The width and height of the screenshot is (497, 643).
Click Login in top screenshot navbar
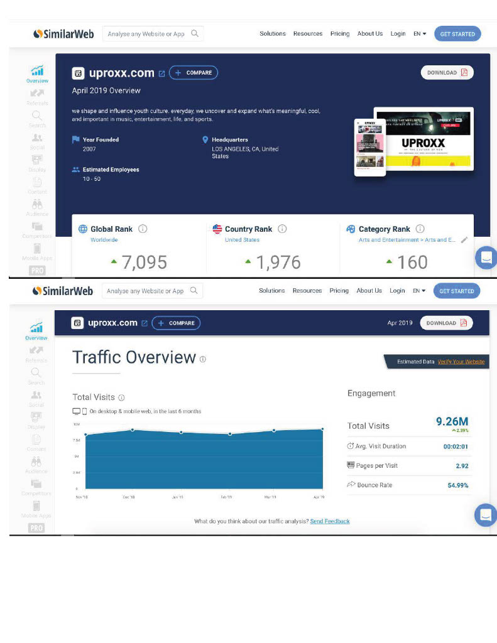tap(398, 34)
